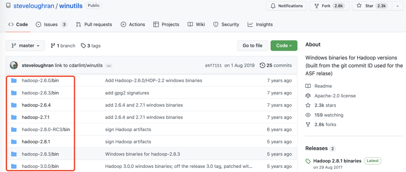Open the dropdown arrow next to Star
Screen dimensions: 406x172
pyautogui.click(x=398, y=6)
